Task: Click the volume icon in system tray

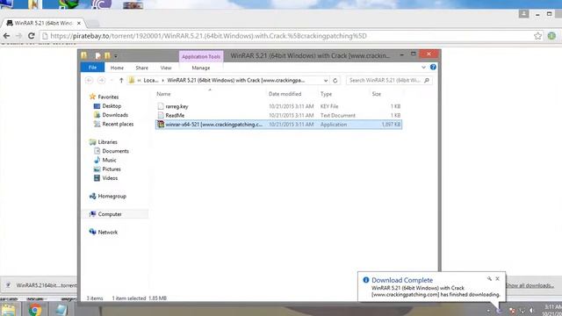Action: coord(532,311)
